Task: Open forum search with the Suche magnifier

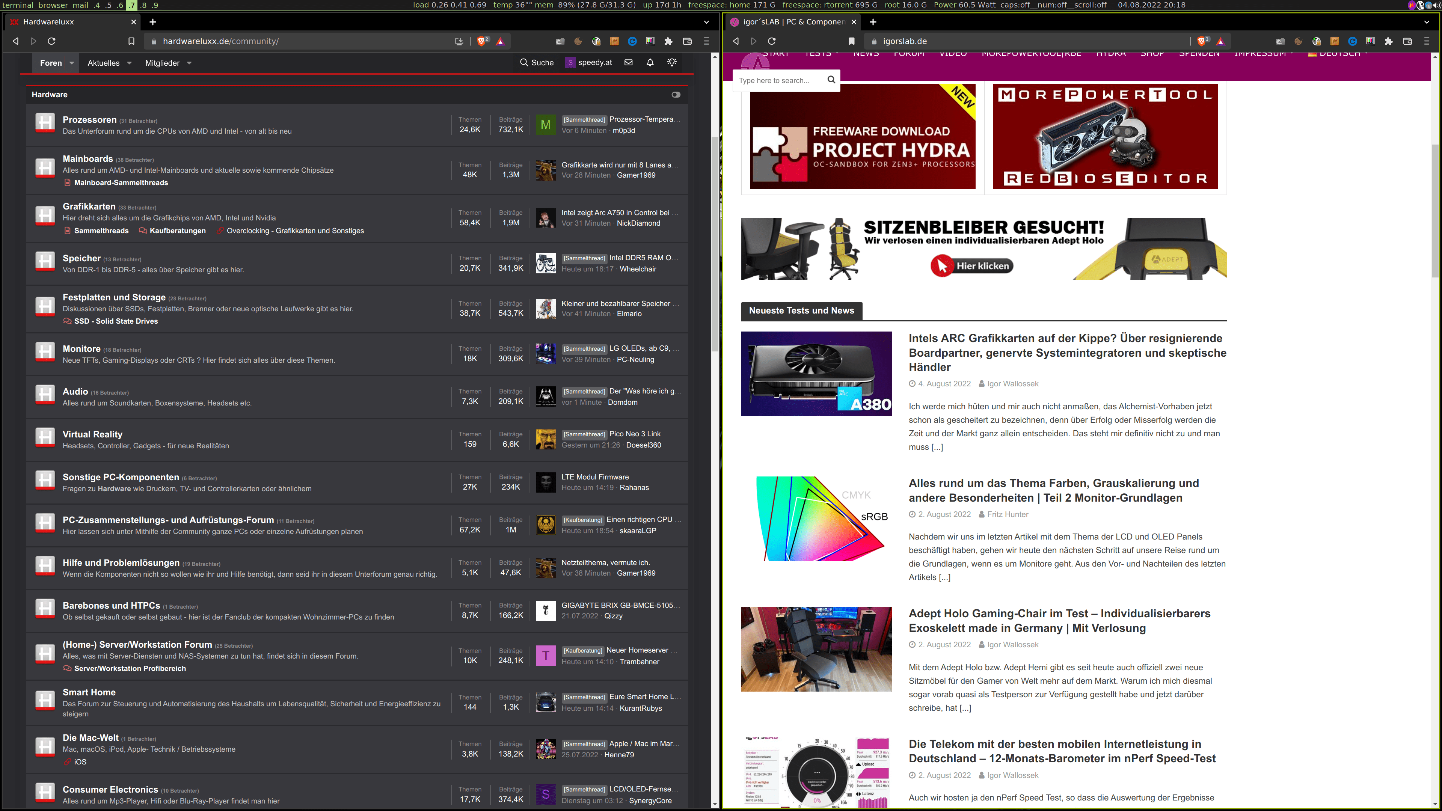Action: pos(536,63)
